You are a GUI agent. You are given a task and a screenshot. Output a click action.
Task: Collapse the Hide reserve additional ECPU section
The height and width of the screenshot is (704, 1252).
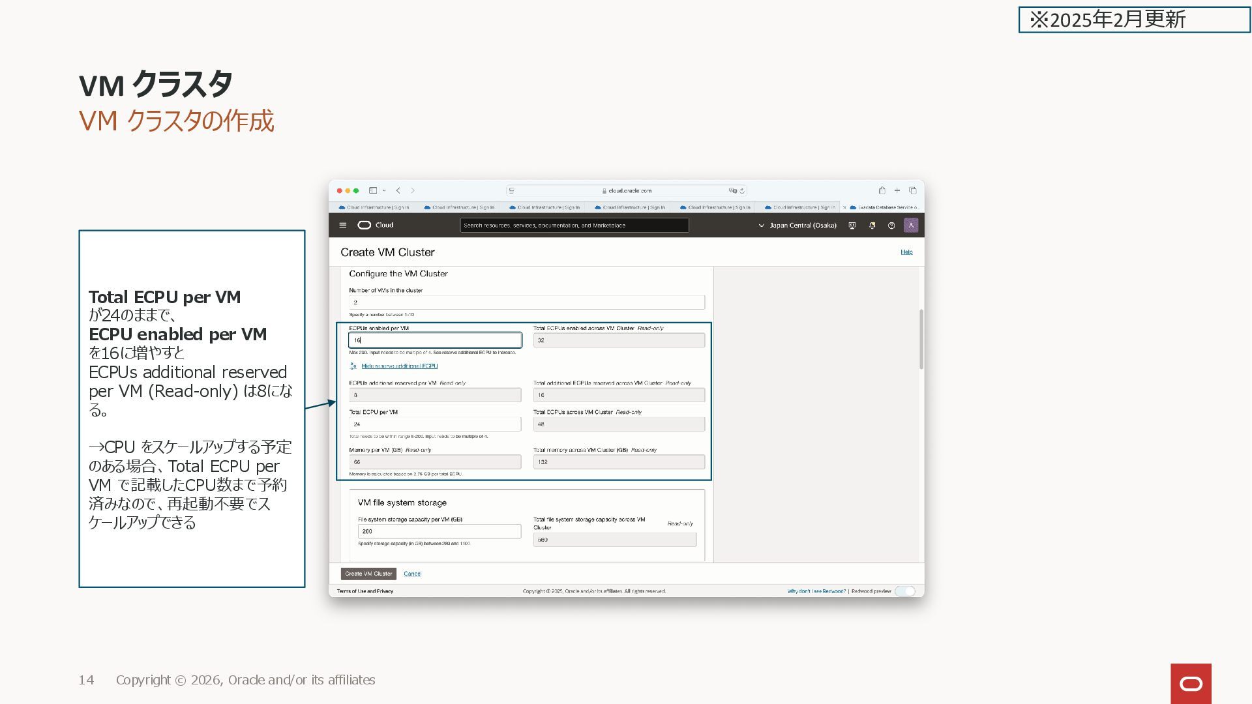click(x=399, y=366)
